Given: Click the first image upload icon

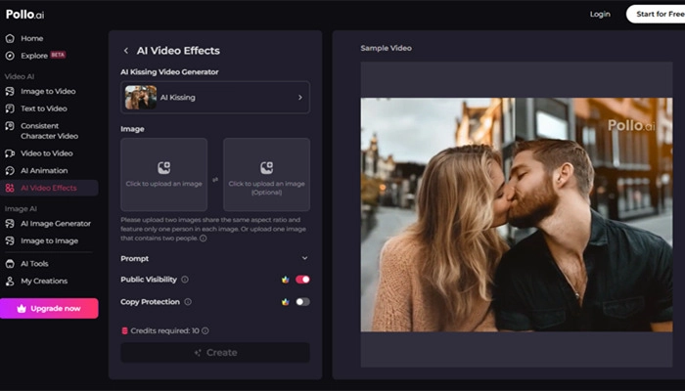Looking at the screenshot, I should 163,167.
